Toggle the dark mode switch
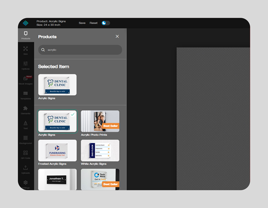This screenshot has height=208, width=268. [106, 23]
